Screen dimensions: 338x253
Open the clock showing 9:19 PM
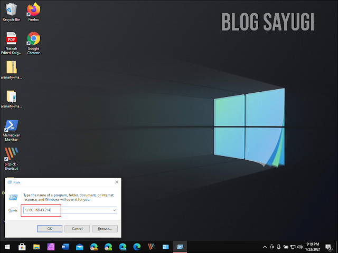pyautogui.click(x=313, y=247)
